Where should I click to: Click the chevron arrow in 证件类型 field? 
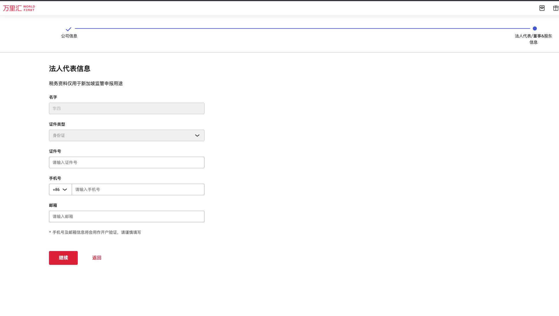click(x=197, y=135)
